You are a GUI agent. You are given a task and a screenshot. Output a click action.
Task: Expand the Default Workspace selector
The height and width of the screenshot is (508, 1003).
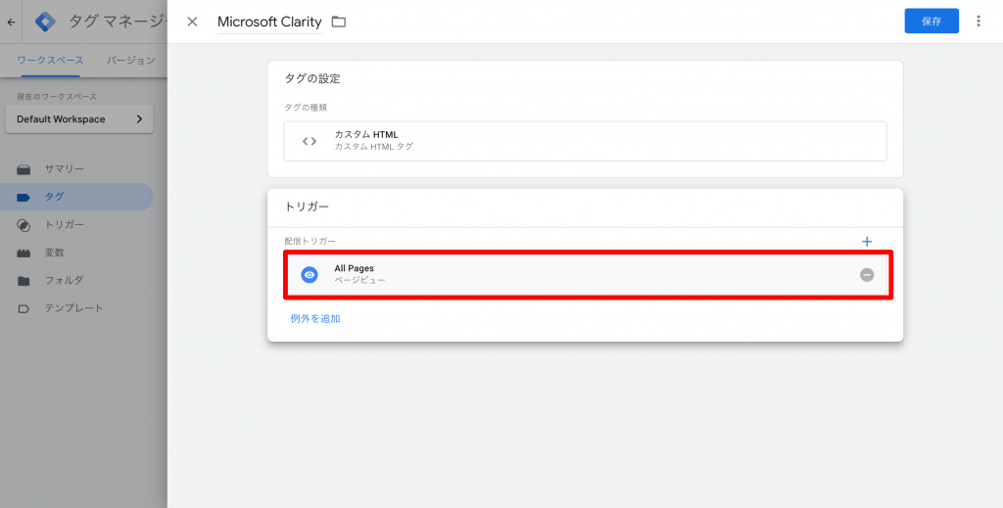pyautogui.click(x=79, y=119)
